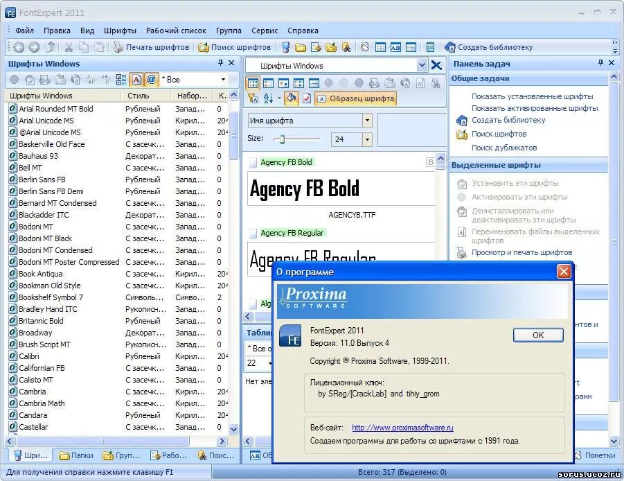Image resolution: width=624 pixels, height=481 pixels.
Task: Switch to the Пометки tab
Action: pos(595,455)
